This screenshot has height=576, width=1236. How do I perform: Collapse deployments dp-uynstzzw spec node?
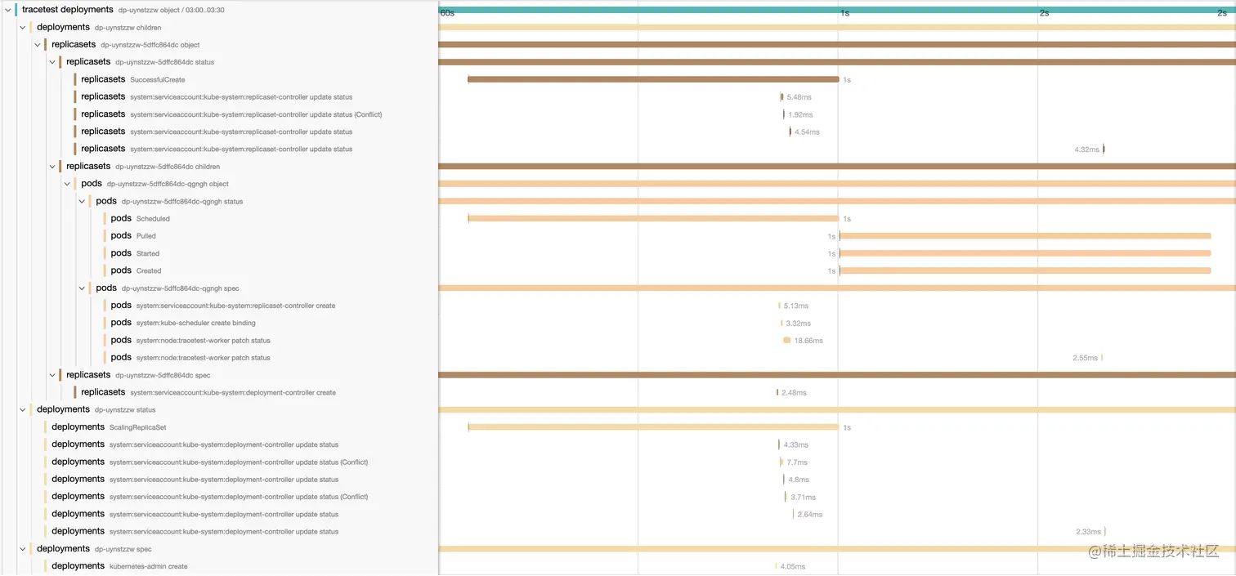(23, 549)
